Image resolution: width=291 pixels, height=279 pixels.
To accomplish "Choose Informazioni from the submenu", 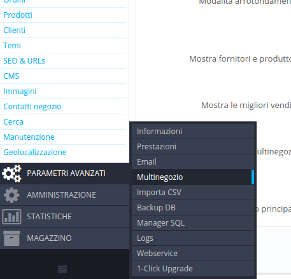I will click(193, 132).
